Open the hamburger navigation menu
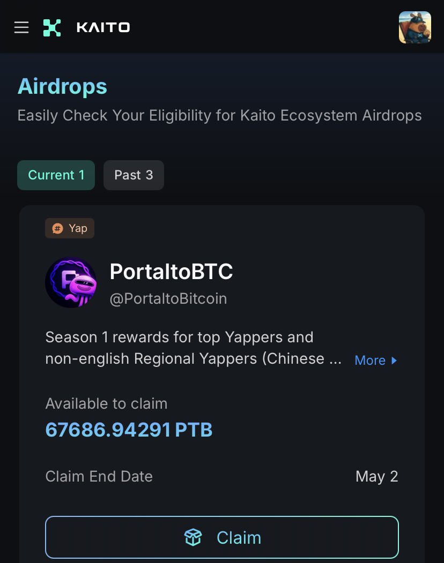This screenshot has height=563, width=444. click(21, 27)
